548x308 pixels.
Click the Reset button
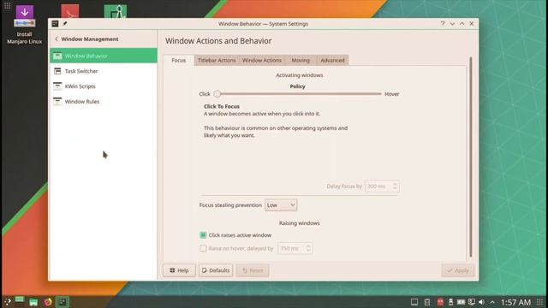point(253,270)
